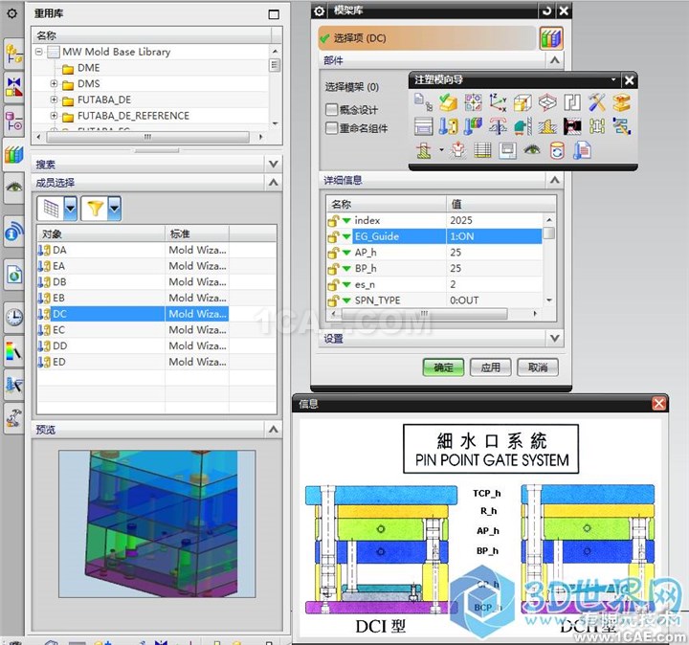689x645 pixels.
Task: Click the Cavity Layout icon
Action: pos(547,102)
